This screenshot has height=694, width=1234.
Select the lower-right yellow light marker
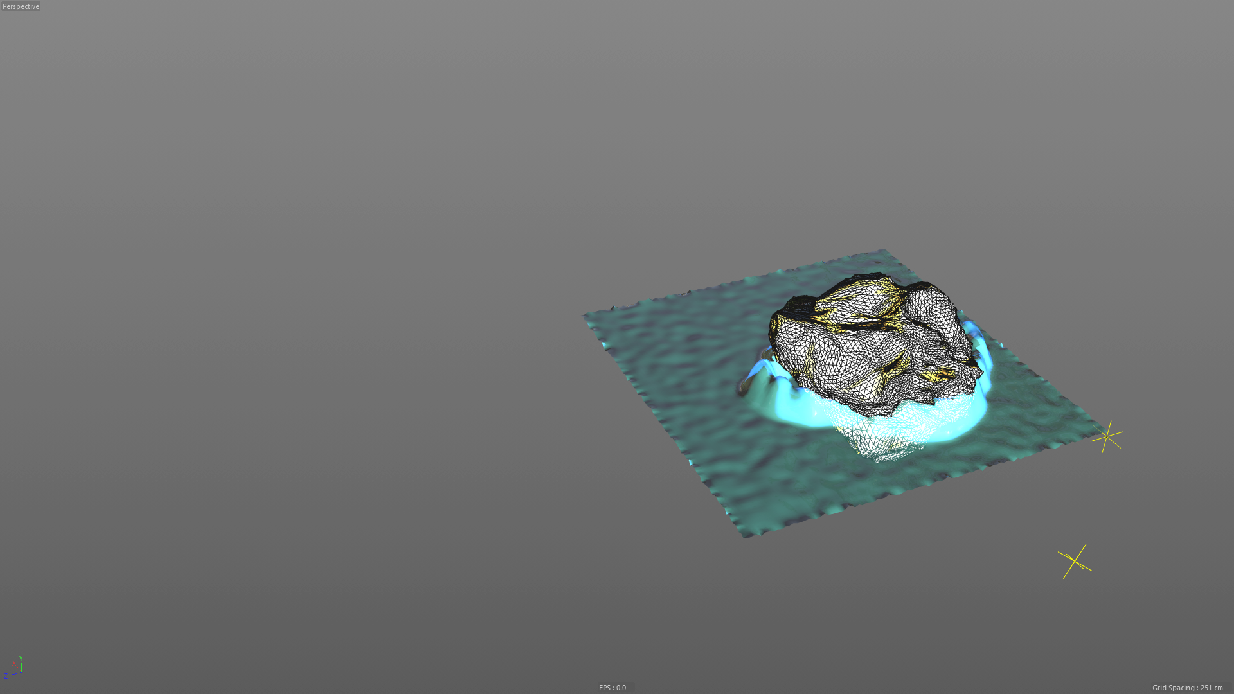[x=1074, y=562]
